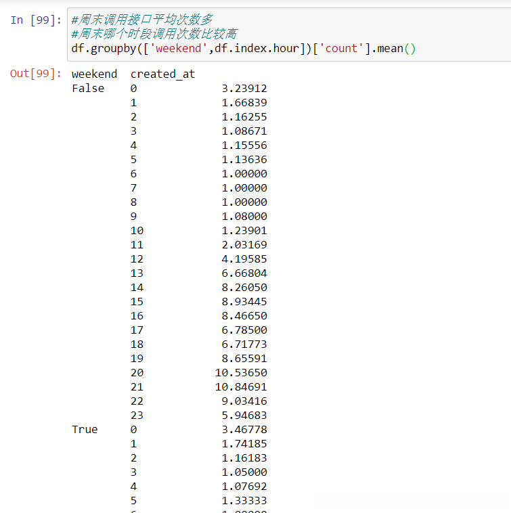Click the 'count' string in the code

tap(341, 49)
